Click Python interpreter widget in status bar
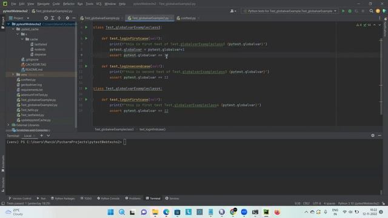The width and height of the screenshot is (388, 218). tap(358, 203)
